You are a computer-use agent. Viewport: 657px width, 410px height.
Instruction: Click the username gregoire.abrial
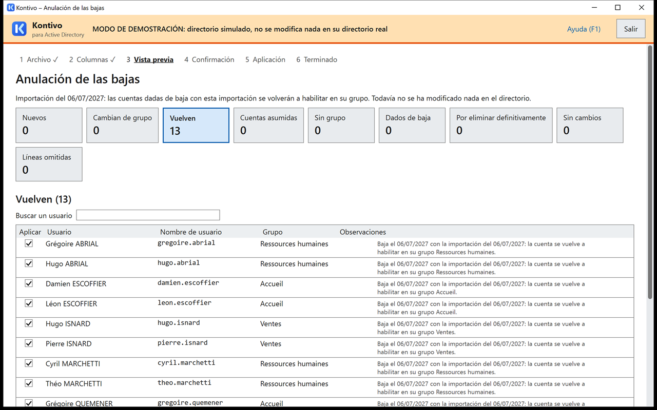[x=186, y=243]
